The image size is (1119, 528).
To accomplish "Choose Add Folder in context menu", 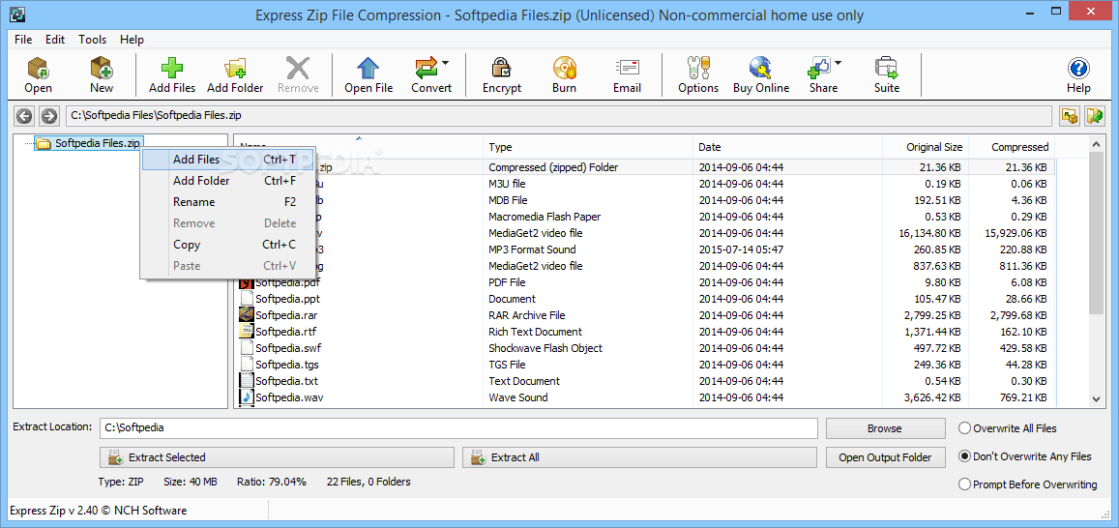I will click(x=228, y=181).
